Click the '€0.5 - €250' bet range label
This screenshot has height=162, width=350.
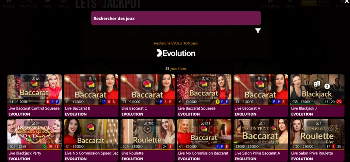(x=17, y=147)
